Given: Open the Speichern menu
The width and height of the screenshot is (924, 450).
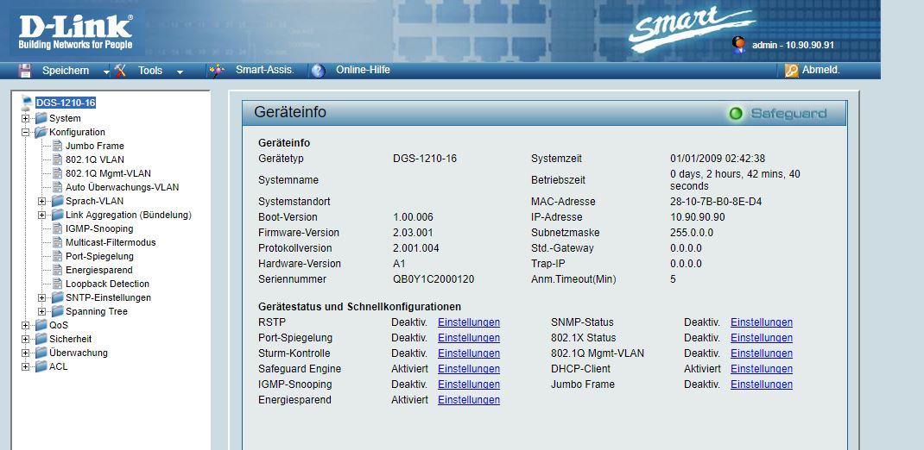Looking at the screenshot, I should (x=66, y=71).
